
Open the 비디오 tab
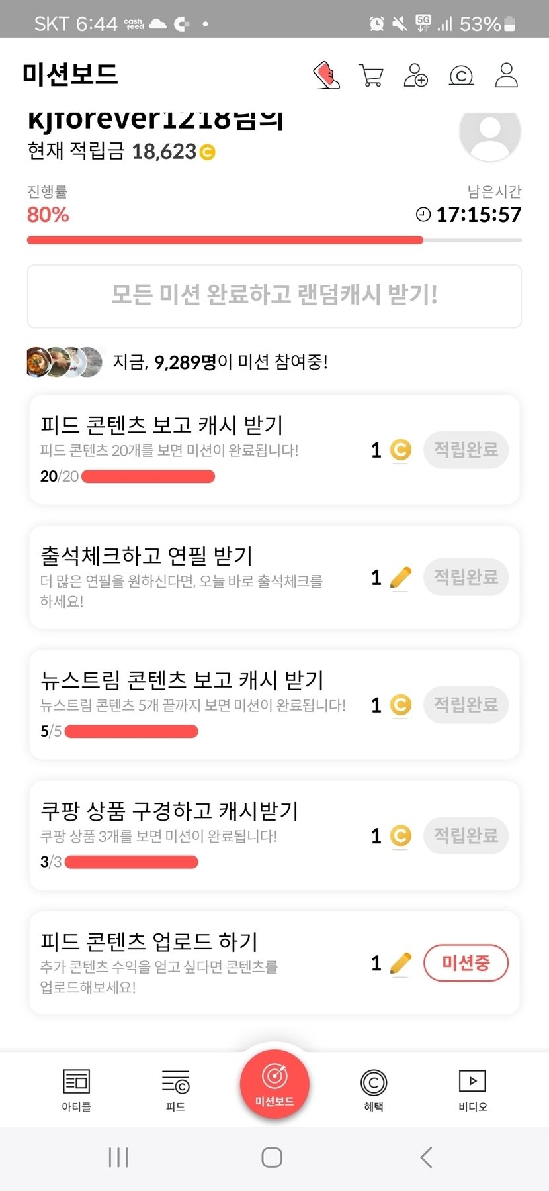point(472,1090)
